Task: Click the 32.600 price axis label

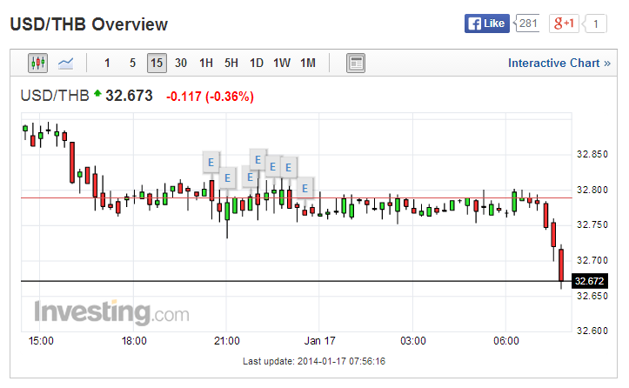Action: coord(592,331)
